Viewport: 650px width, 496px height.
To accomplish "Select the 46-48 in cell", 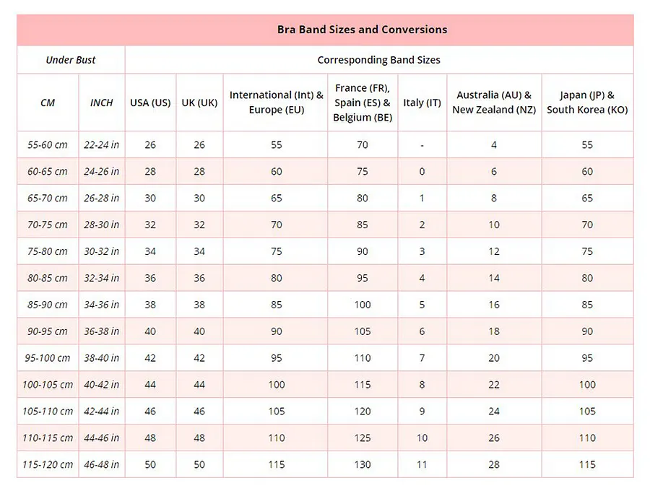I will click(102, 464).
